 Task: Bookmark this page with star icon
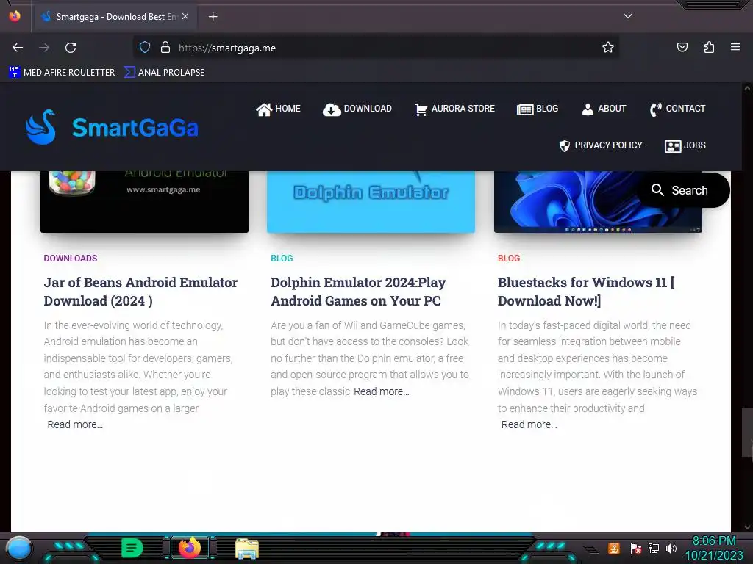pos(608,48)
